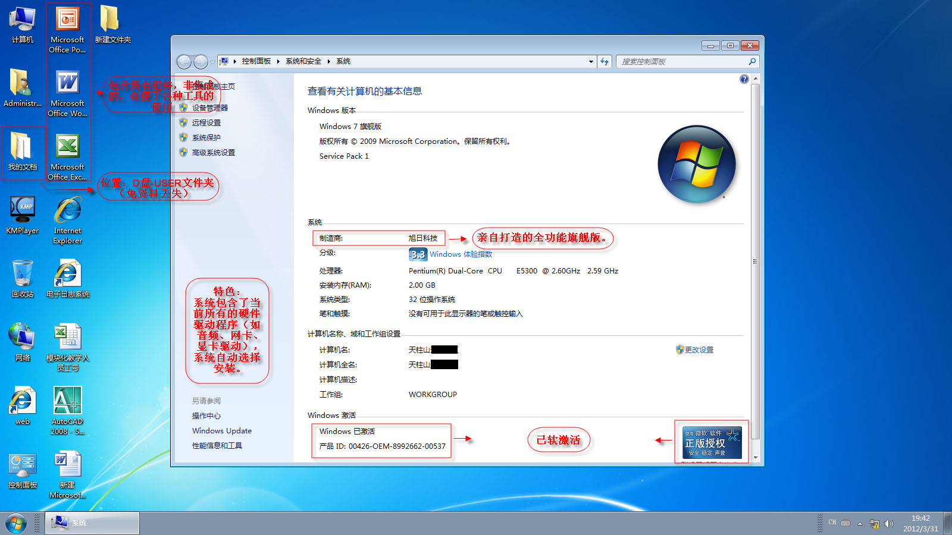Open 性能信息和工具 link
The width and height of the screenshot is (952, 535).
(217, 445)
